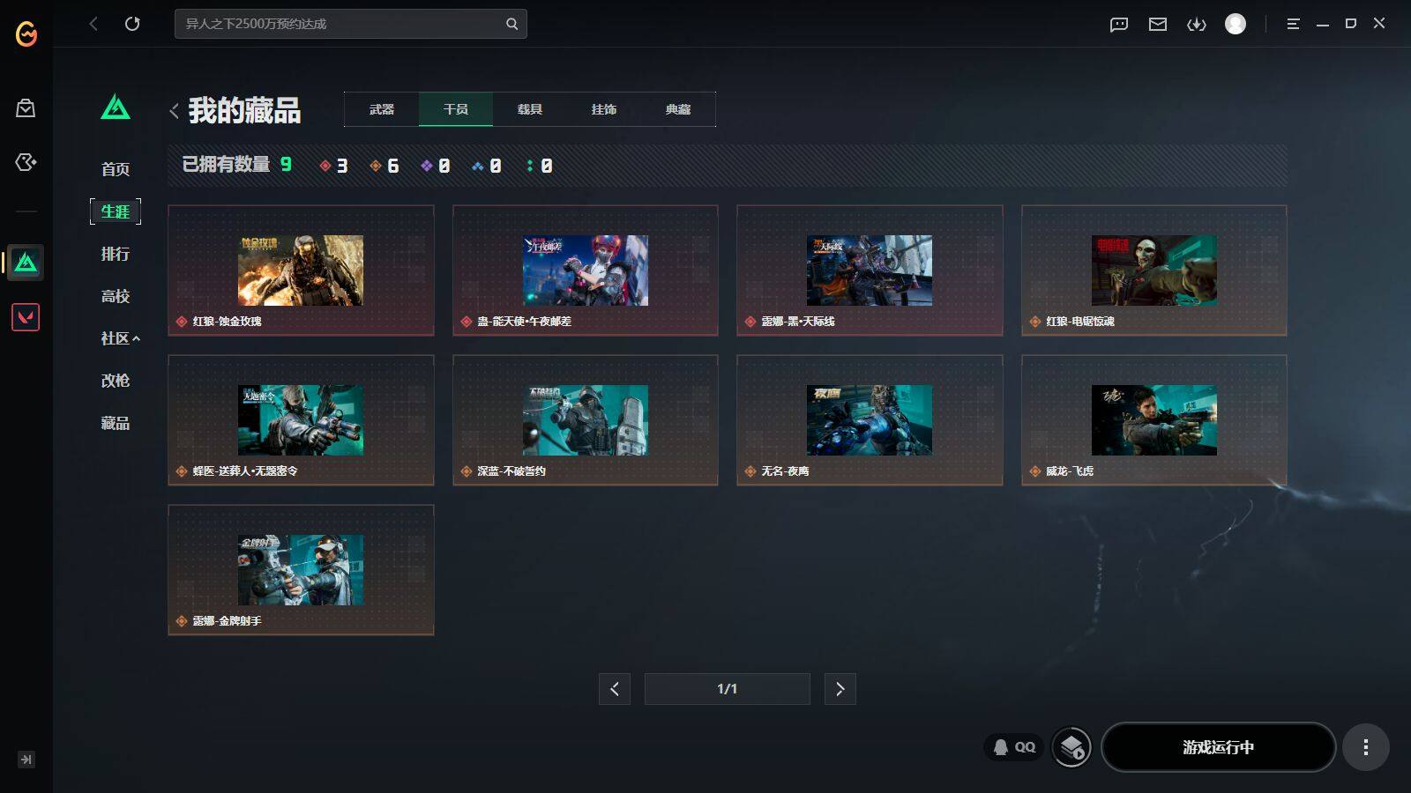1411x793 pixels.
Task: Open the 蛊-能天使·午夜邮差 skin card
Action: tap(586, 271)
